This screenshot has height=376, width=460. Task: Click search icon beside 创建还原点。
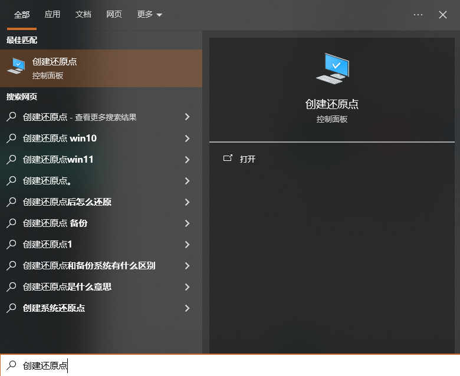click(x=11, y=180)
